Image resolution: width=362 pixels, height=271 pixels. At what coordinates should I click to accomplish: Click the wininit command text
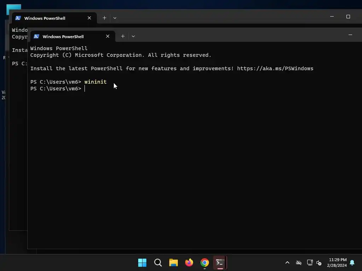point(95,82)
